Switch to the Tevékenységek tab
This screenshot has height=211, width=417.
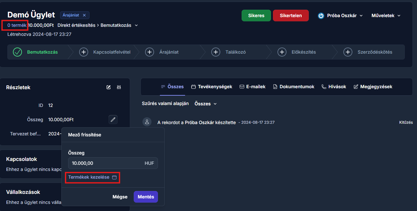(212, 87)
